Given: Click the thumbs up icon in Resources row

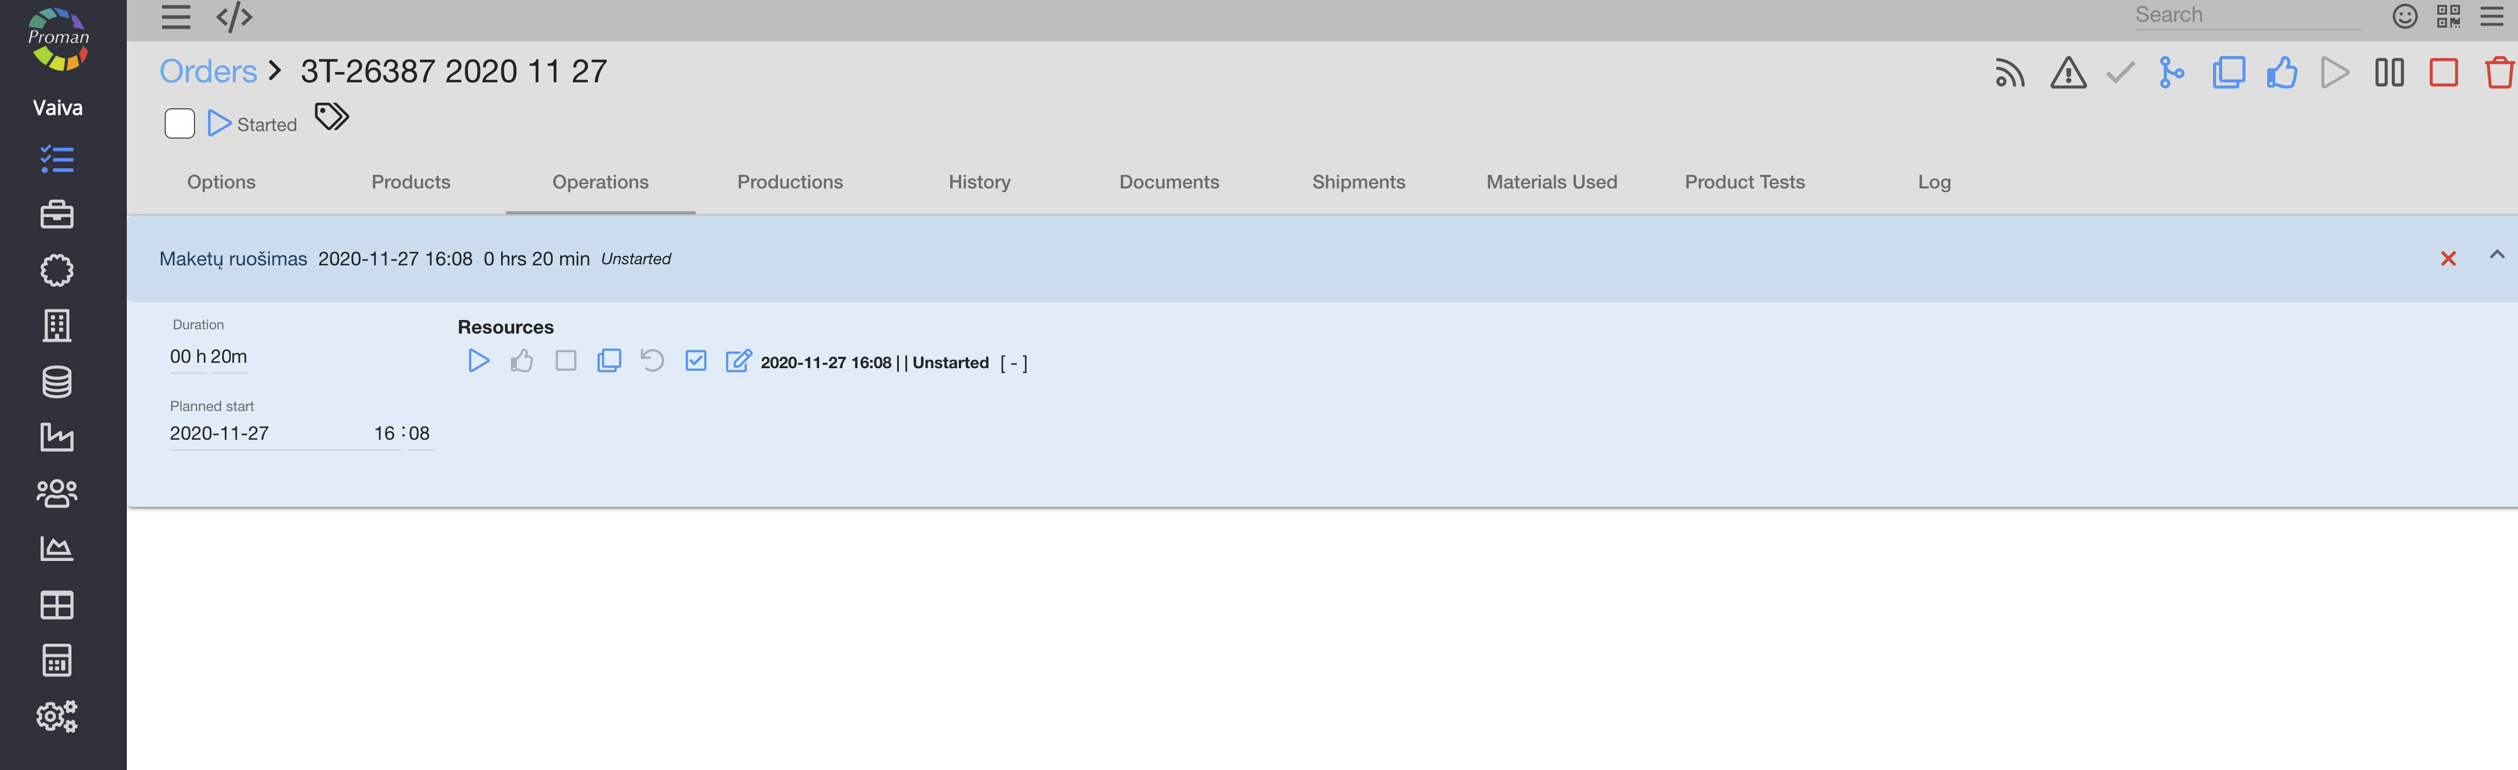Looking at the screenshot, I should [522, 362].
